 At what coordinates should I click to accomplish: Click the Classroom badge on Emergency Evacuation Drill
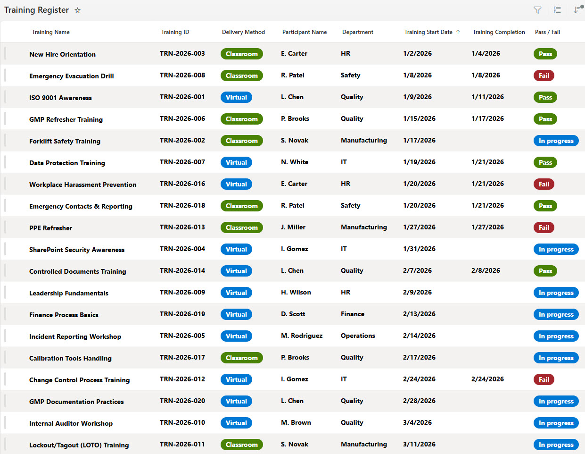point(241,76)
